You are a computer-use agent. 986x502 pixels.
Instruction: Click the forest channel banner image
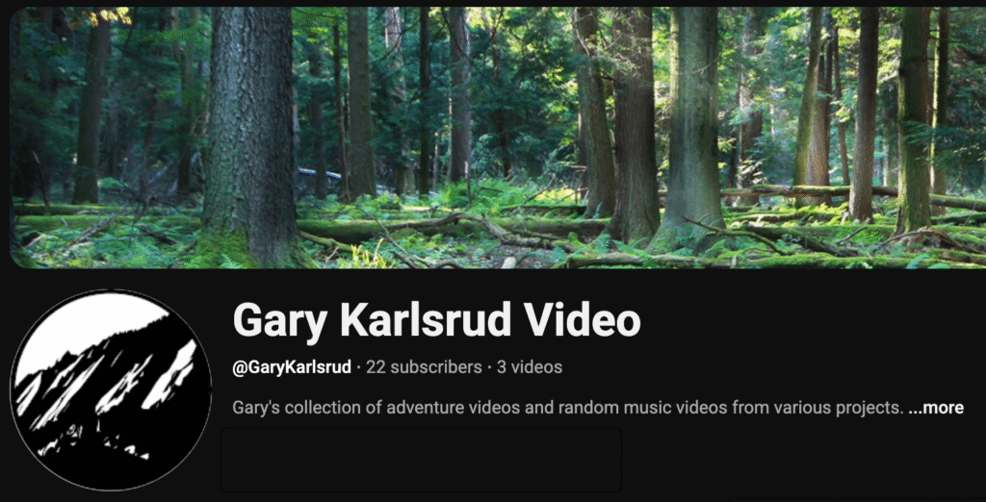click(x=498, y=138)
